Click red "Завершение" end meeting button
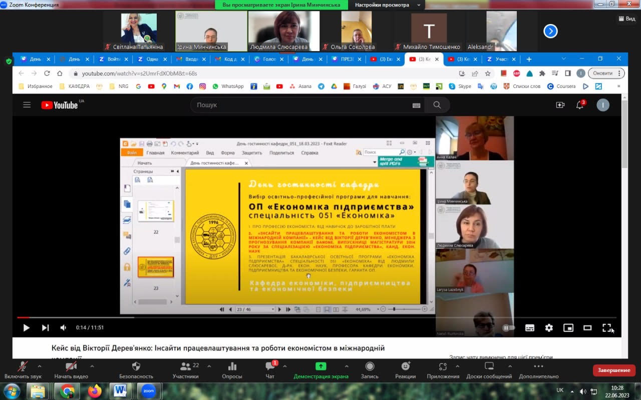Viewport: 641px width, 400px height. [614, 370]
